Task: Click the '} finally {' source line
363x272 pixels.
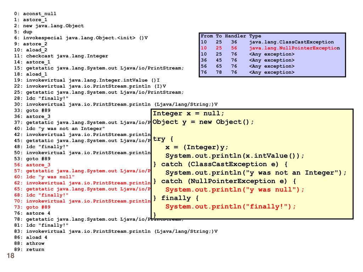Action: pos(176,198)
